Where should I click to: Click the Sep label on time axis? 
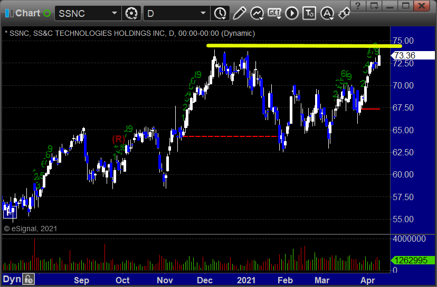(x=81, y=280)
